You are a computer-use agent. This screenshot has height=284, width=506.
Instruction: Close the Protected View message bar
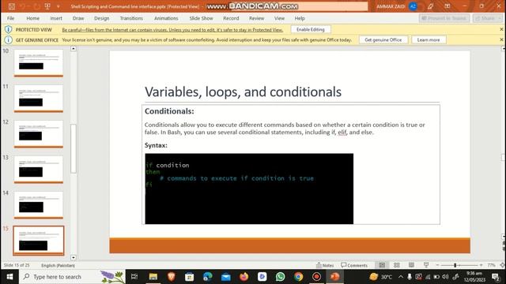(x=501, y=29)
